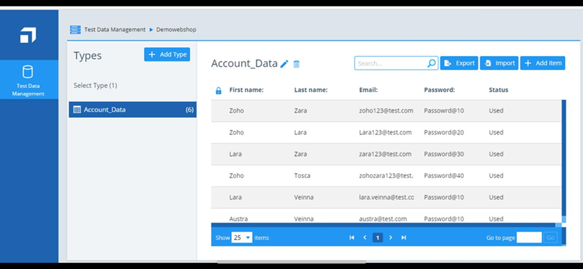
Task: Click the Tricentis logo in the sidebar
Action: pos(28,36)
